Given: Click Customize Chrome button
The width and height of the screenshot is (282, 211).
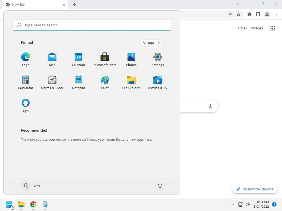Looking at the screenshot, I should click(x=255, y=189).
